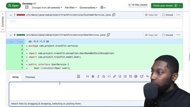The height and width of the screenshot is (107, 190).
Task: Add a bulleted list
Action: tap(120, 76)
